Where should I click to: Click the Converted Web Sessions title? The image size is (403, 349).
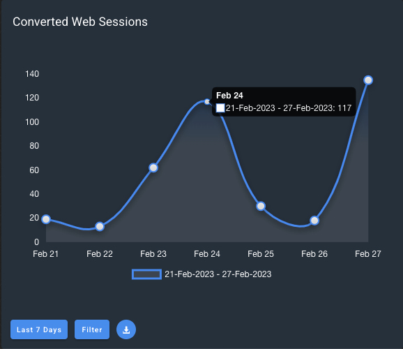(80, 22)
